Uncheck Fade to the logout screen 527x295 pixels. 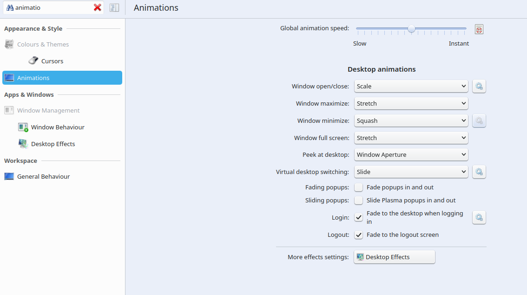coord(359,235)
